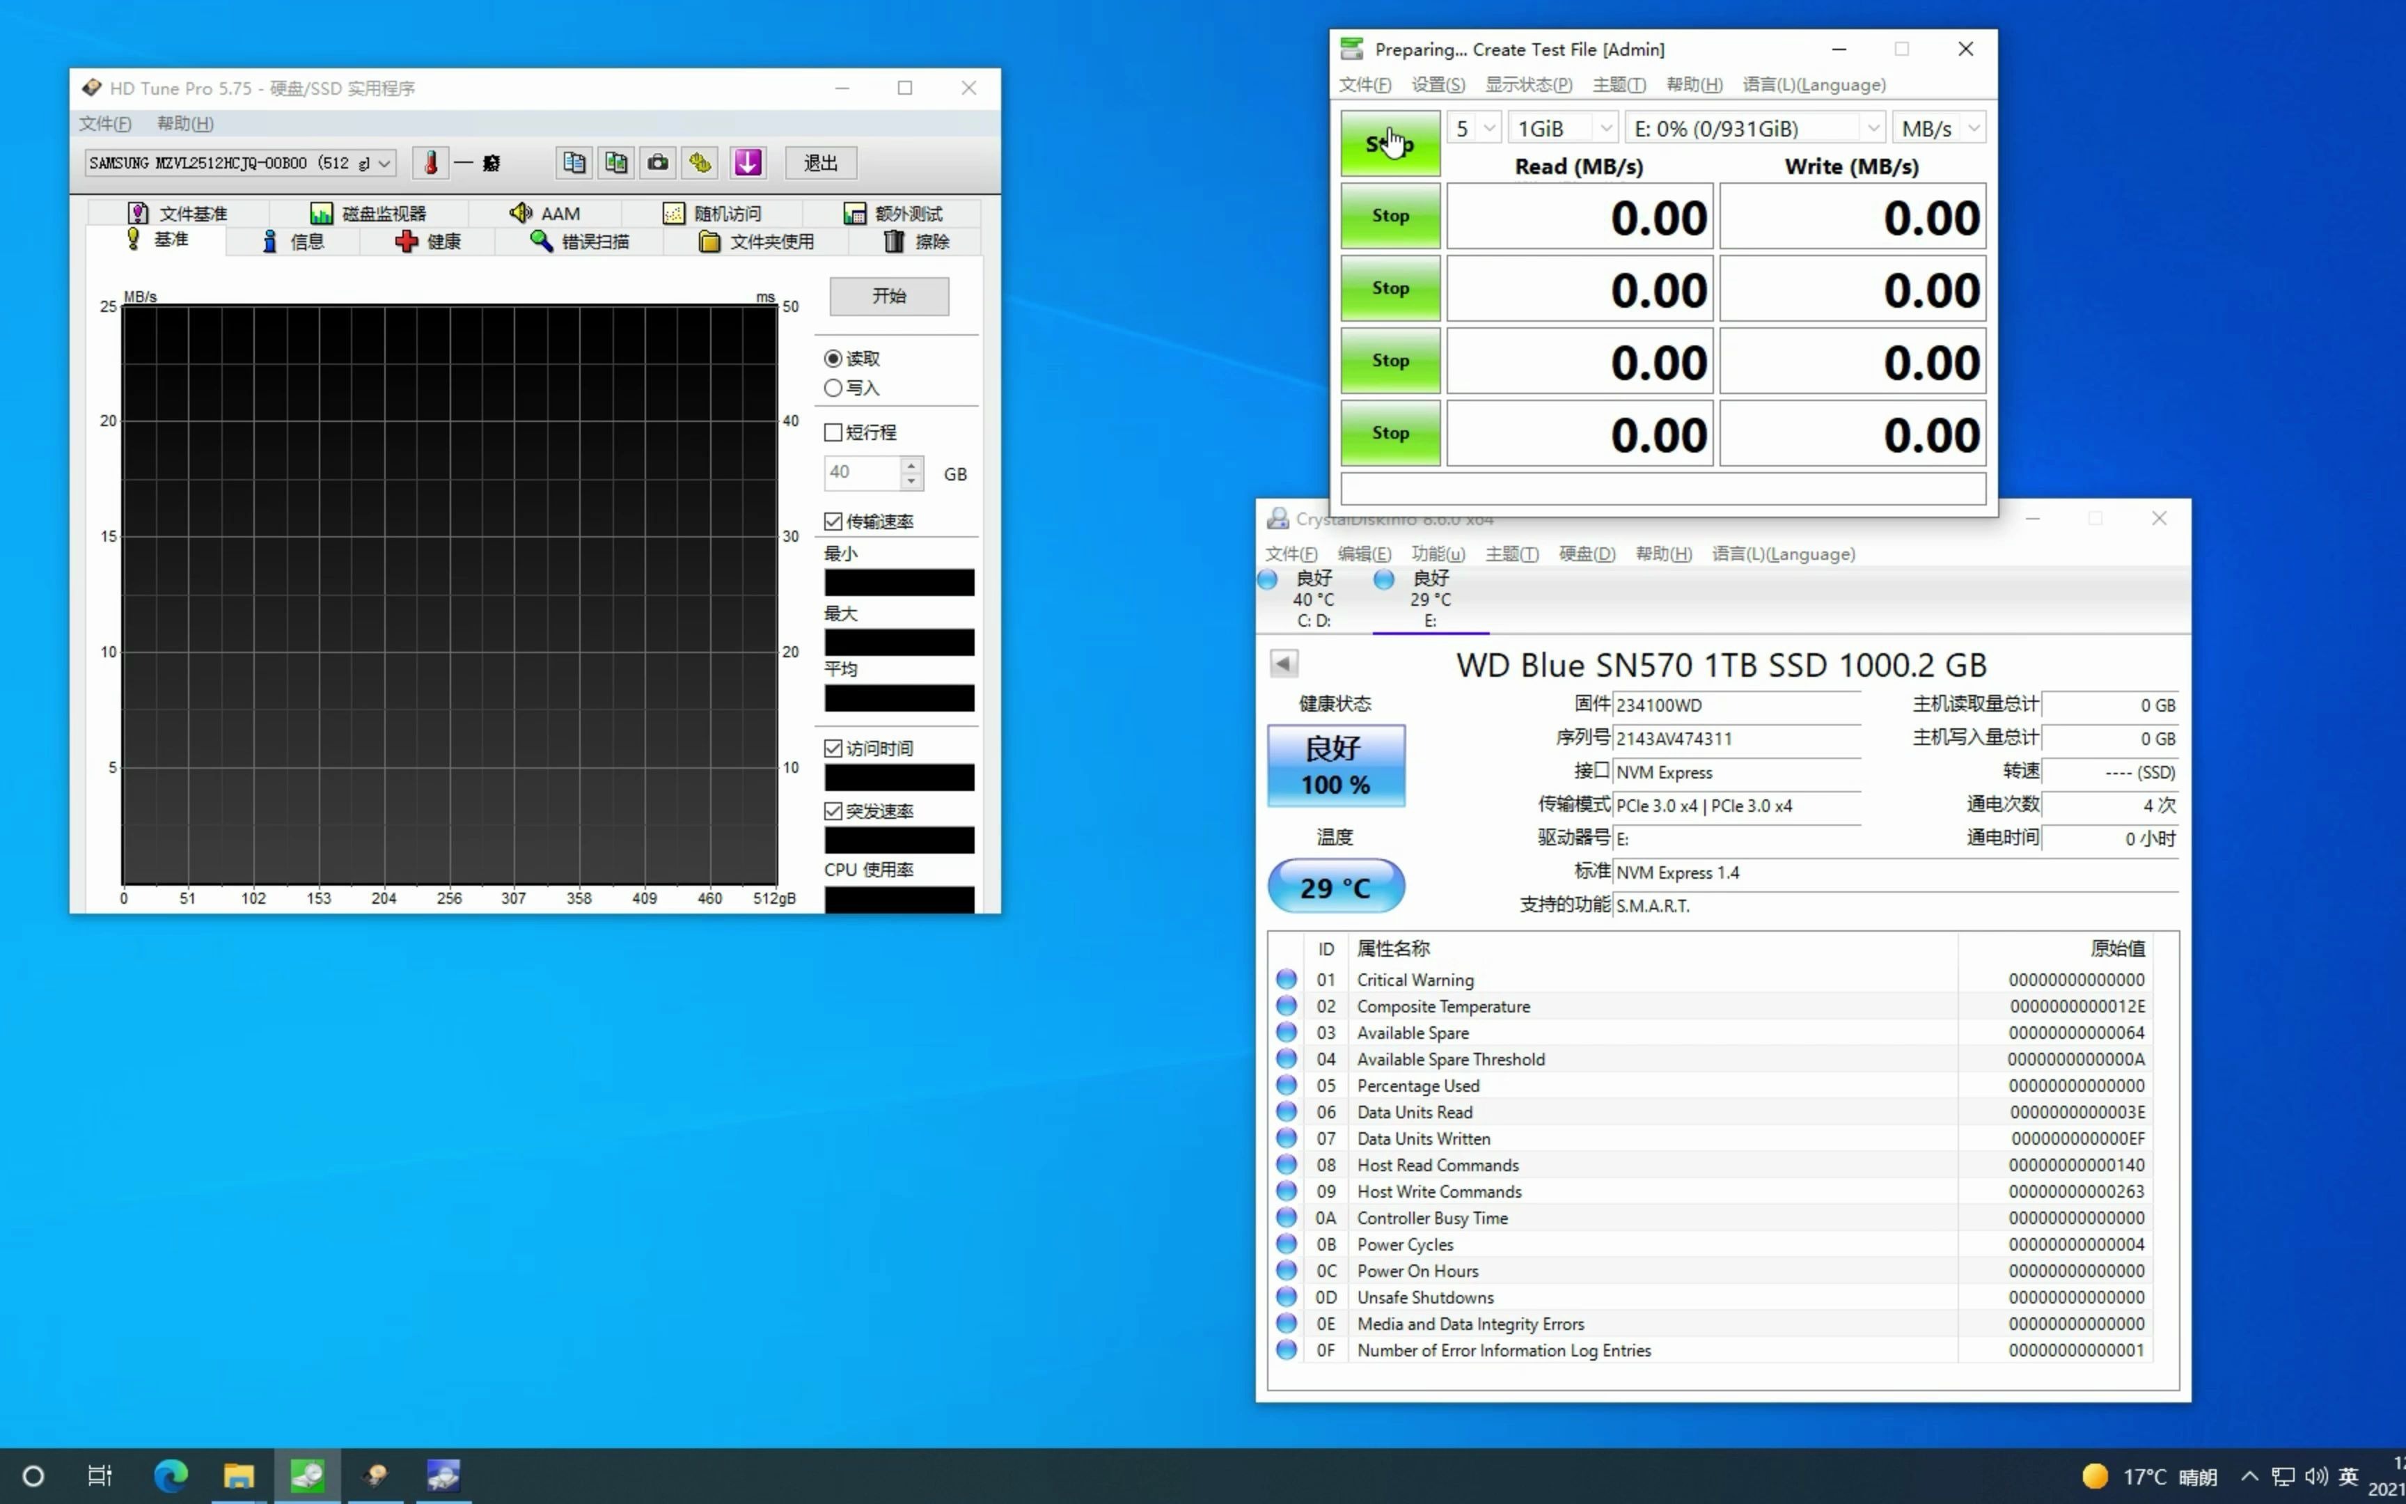2406x1504 pixels.
Task: Click status circle for Critical Warning row
Action: click(1287, 979)
